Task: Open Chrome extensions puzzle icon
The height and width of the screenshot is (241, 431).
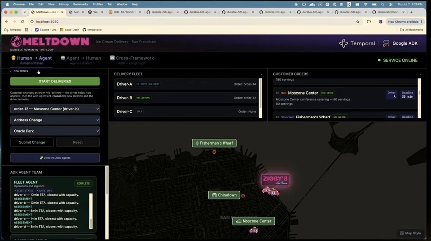Action: coord(369,22)
